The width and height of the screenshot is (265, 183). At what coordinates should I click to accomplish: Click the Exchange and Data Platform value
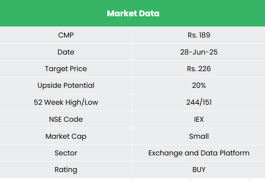coord(199,153)
